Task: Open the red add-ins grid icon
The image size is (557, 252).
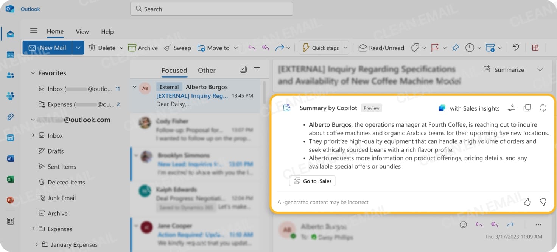Action: click(535, 48)
